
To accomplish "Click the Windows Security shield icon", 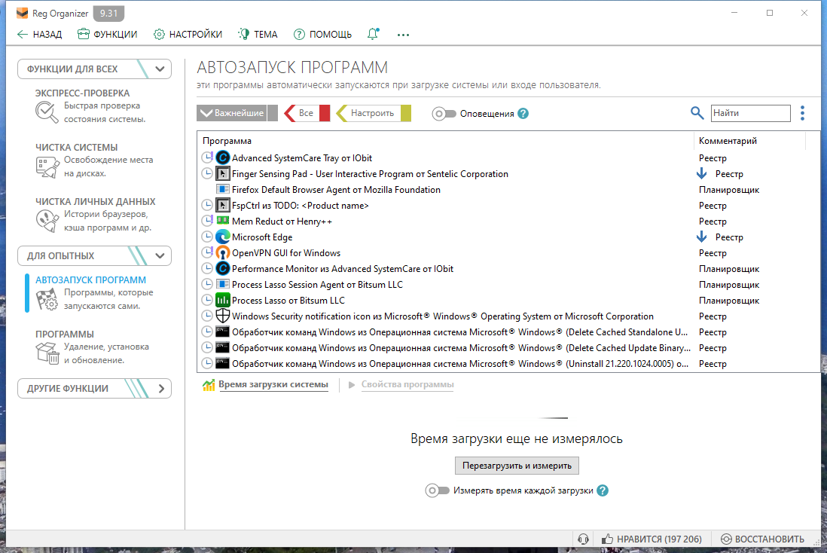I will tap(223, 316).
